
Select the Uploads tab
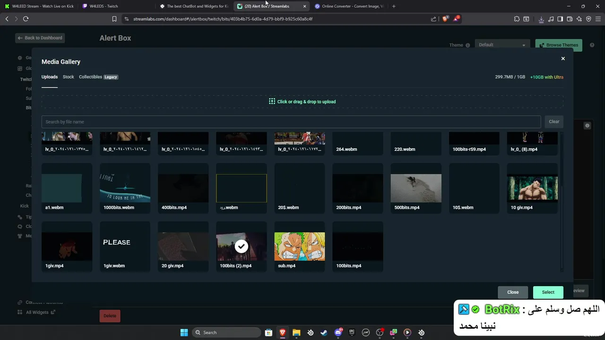coord(50,77)
